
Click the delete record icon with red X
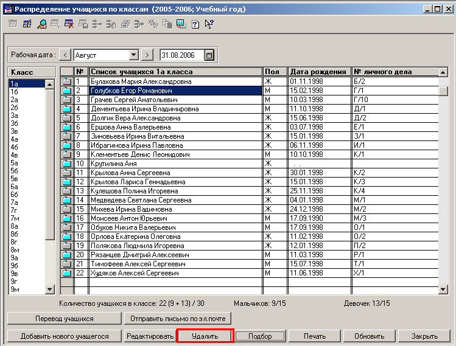[69, 24]
